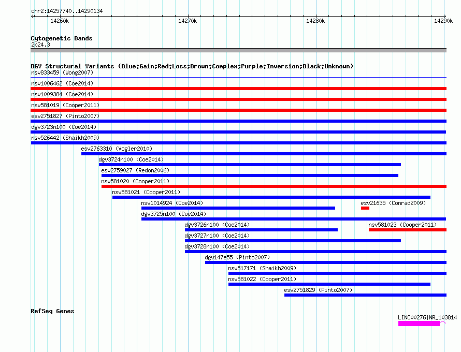This screenshot has width=461, height=352.
Task: Click the esv2751829 (Pinto2007) gain bar
Action: coord(366,295)
